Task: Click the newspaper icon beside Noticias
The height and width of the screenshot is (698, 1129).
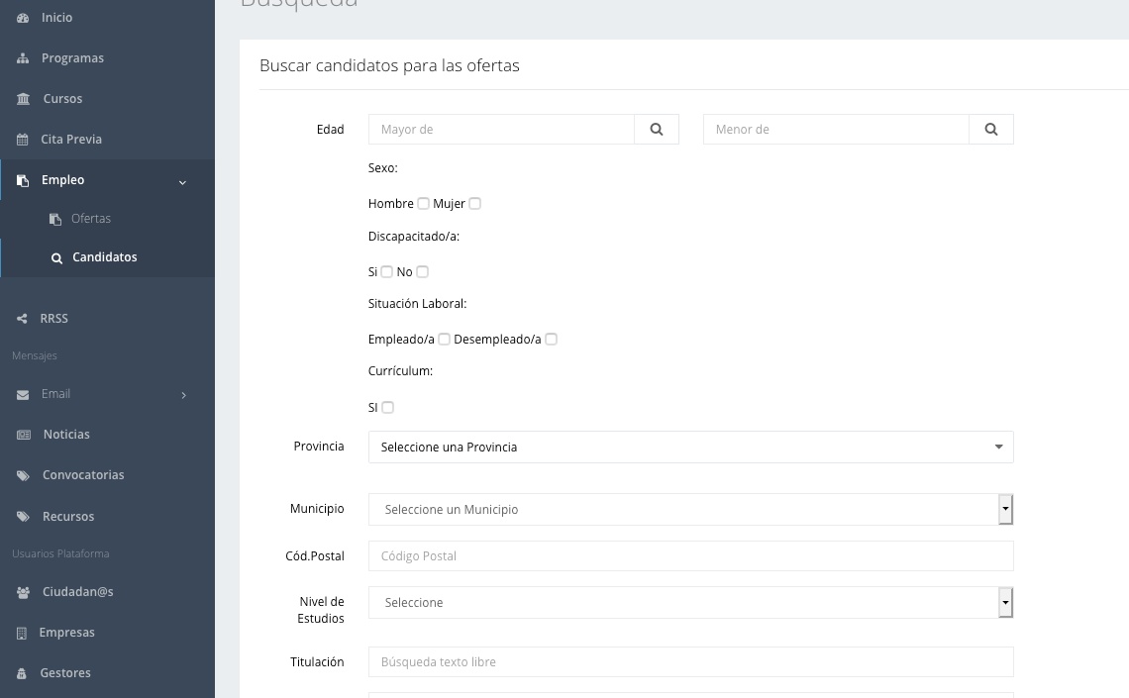Action: pyautogui.click(x=24, y=435)
